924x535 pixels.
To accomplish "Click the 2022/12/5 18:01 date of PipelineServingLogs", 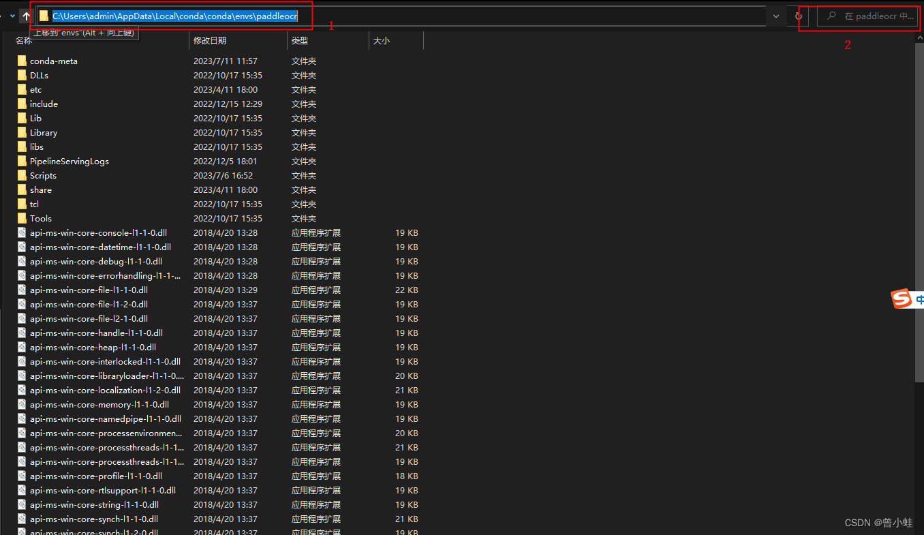I will pyautogui.click(x=226, y=162).
